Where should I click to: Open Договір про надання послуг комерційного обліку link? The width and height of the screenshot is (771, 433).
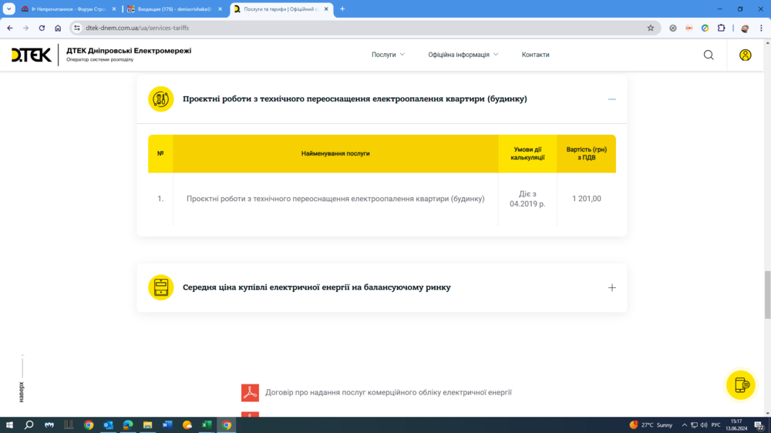389,392
